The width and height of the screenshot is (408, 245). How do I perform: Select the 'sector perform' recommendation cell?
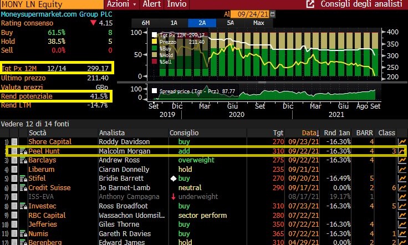pos(202,216)
